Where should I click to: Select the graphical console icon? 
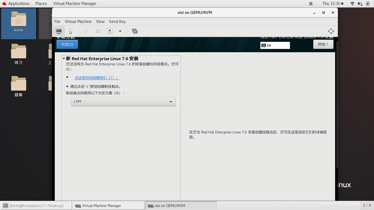59,31
